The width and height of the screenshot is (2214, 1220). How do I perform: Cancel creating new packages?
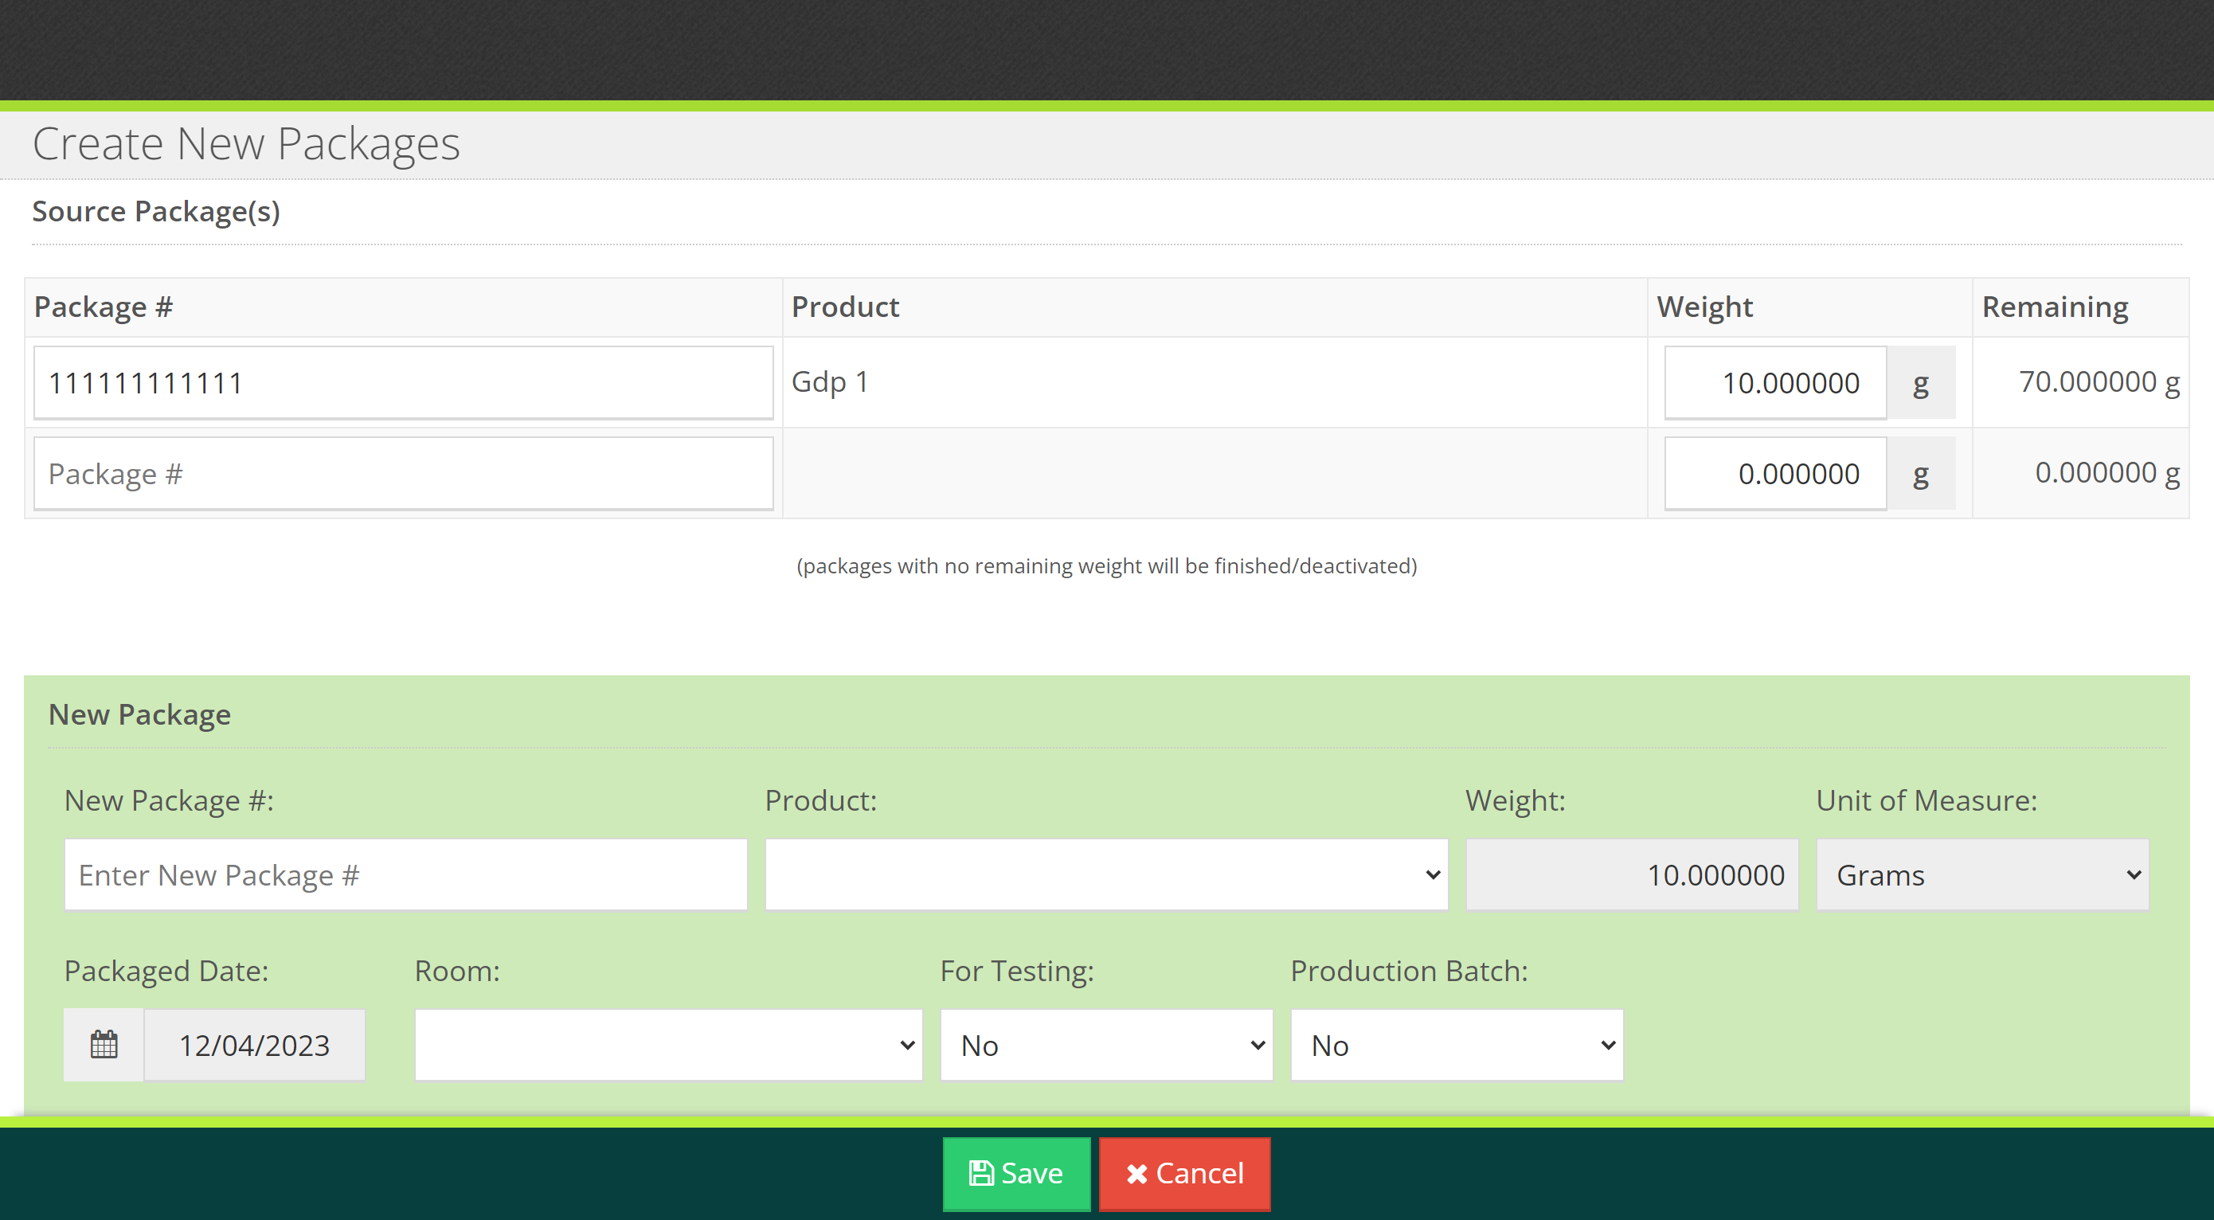[x=1184, y=1174]
